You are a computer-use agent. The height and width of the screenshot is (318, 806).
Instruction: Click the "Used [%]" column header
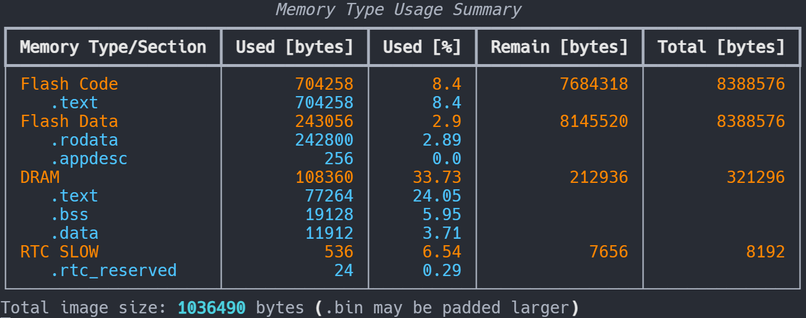(422, 47)
